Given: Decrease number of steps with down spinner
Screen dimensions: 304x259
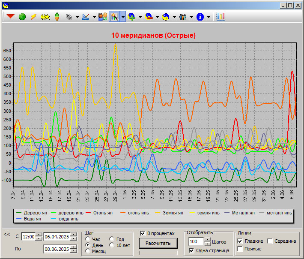Looking at the screenshot, I should (208, 244).
